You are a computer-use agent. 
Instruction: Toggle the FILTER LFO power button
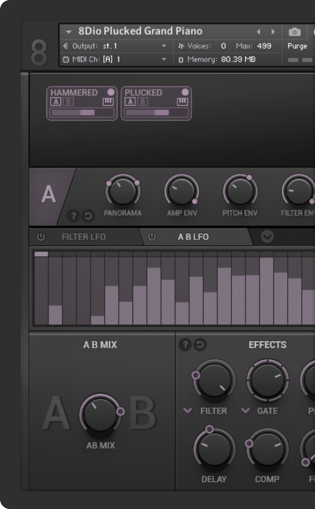[41, 237]
